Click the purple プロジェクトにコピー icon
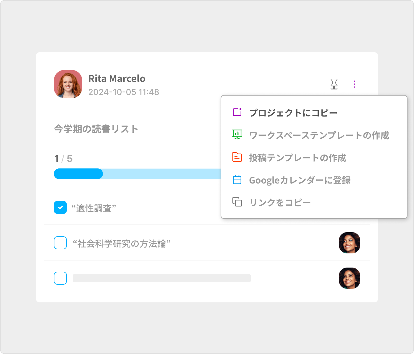The width and height of the screenshot is (414, 354). (x=237, y=112)
